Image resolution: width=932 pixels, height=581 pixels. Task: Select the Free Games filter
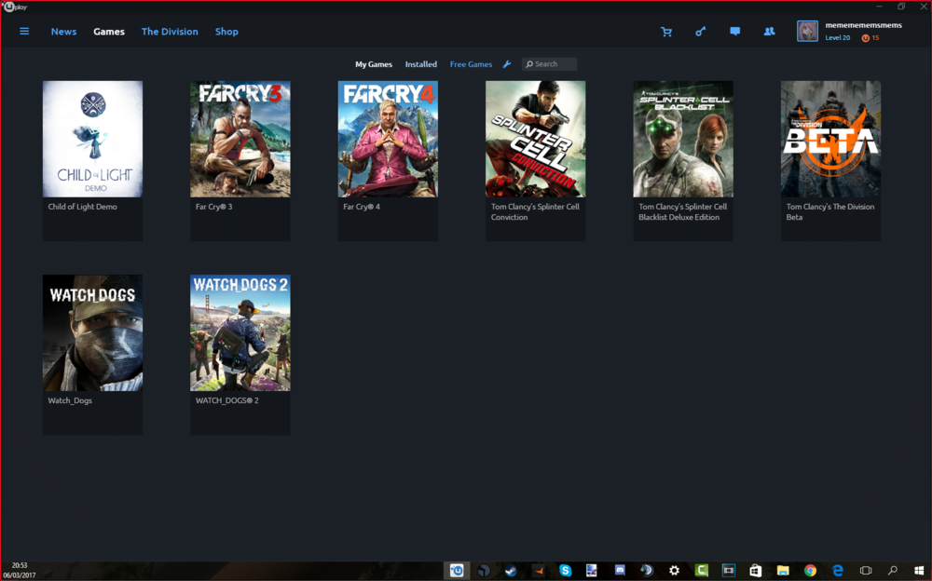(471, 64)
